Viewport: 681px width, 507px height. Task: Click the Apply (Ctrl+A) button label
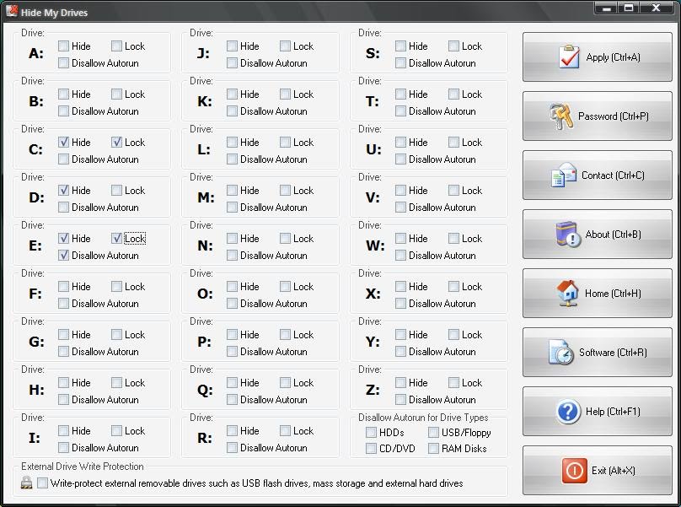tap(614, 57)
